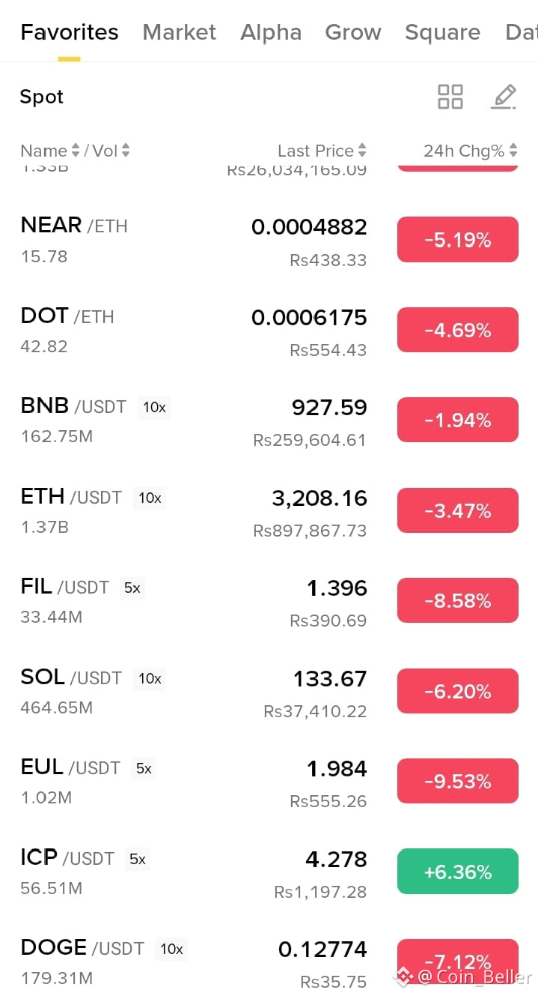538x996 pixels.
Task: Go to the Grow tab
Action: pos(353,32)
